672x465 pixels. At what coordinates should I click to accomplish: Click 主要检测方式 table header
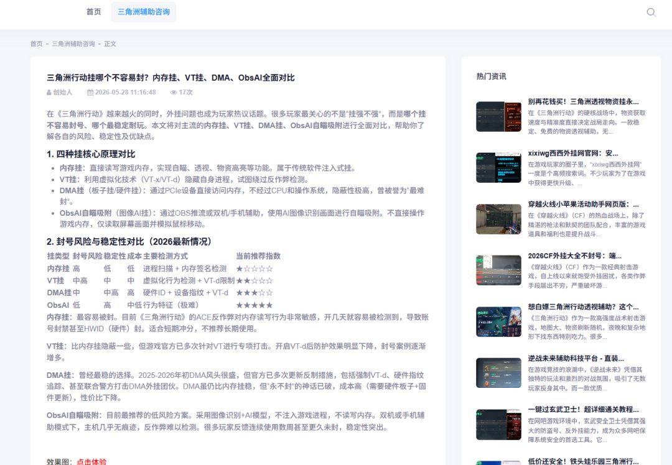(x=166, y=256)
